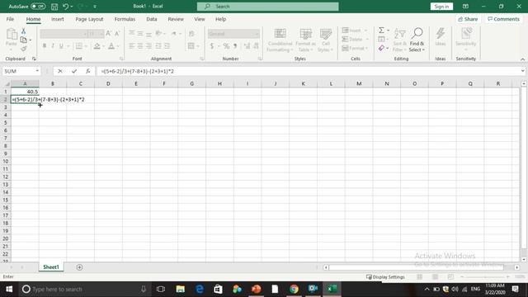Launch Microsoft Edge from the taskbar
Screen dimensions: 528x297
[200, 289]
